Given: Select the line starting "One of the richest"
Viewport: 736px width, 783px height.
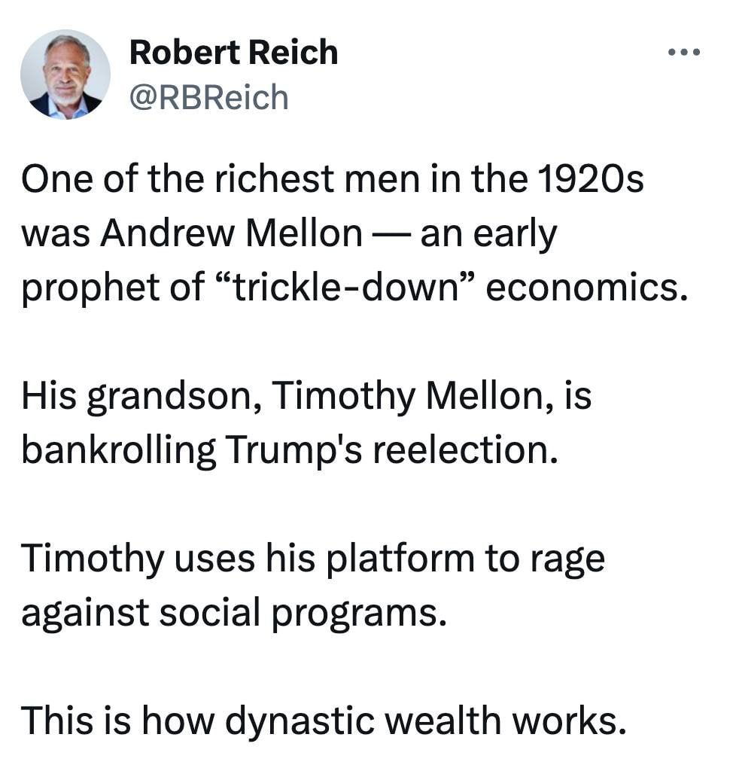Looking at the screenshot, I should (x=332, y=181).
